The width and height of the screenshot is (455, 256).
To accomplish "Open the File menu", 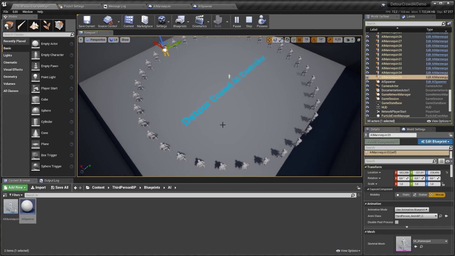I will point(6,12).
